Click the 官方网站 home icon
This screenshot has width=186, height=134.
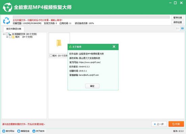tap(4, 131)
